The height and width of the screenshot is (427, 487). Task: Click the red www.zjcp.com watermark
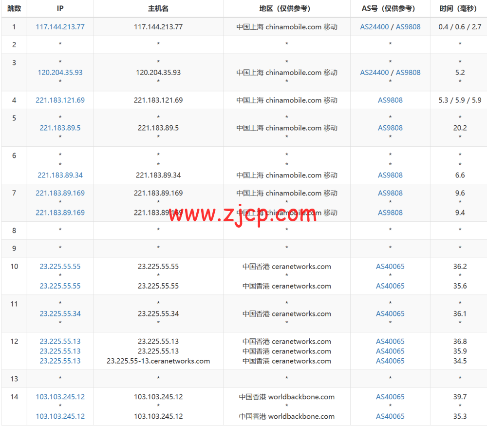pos(243,213)
